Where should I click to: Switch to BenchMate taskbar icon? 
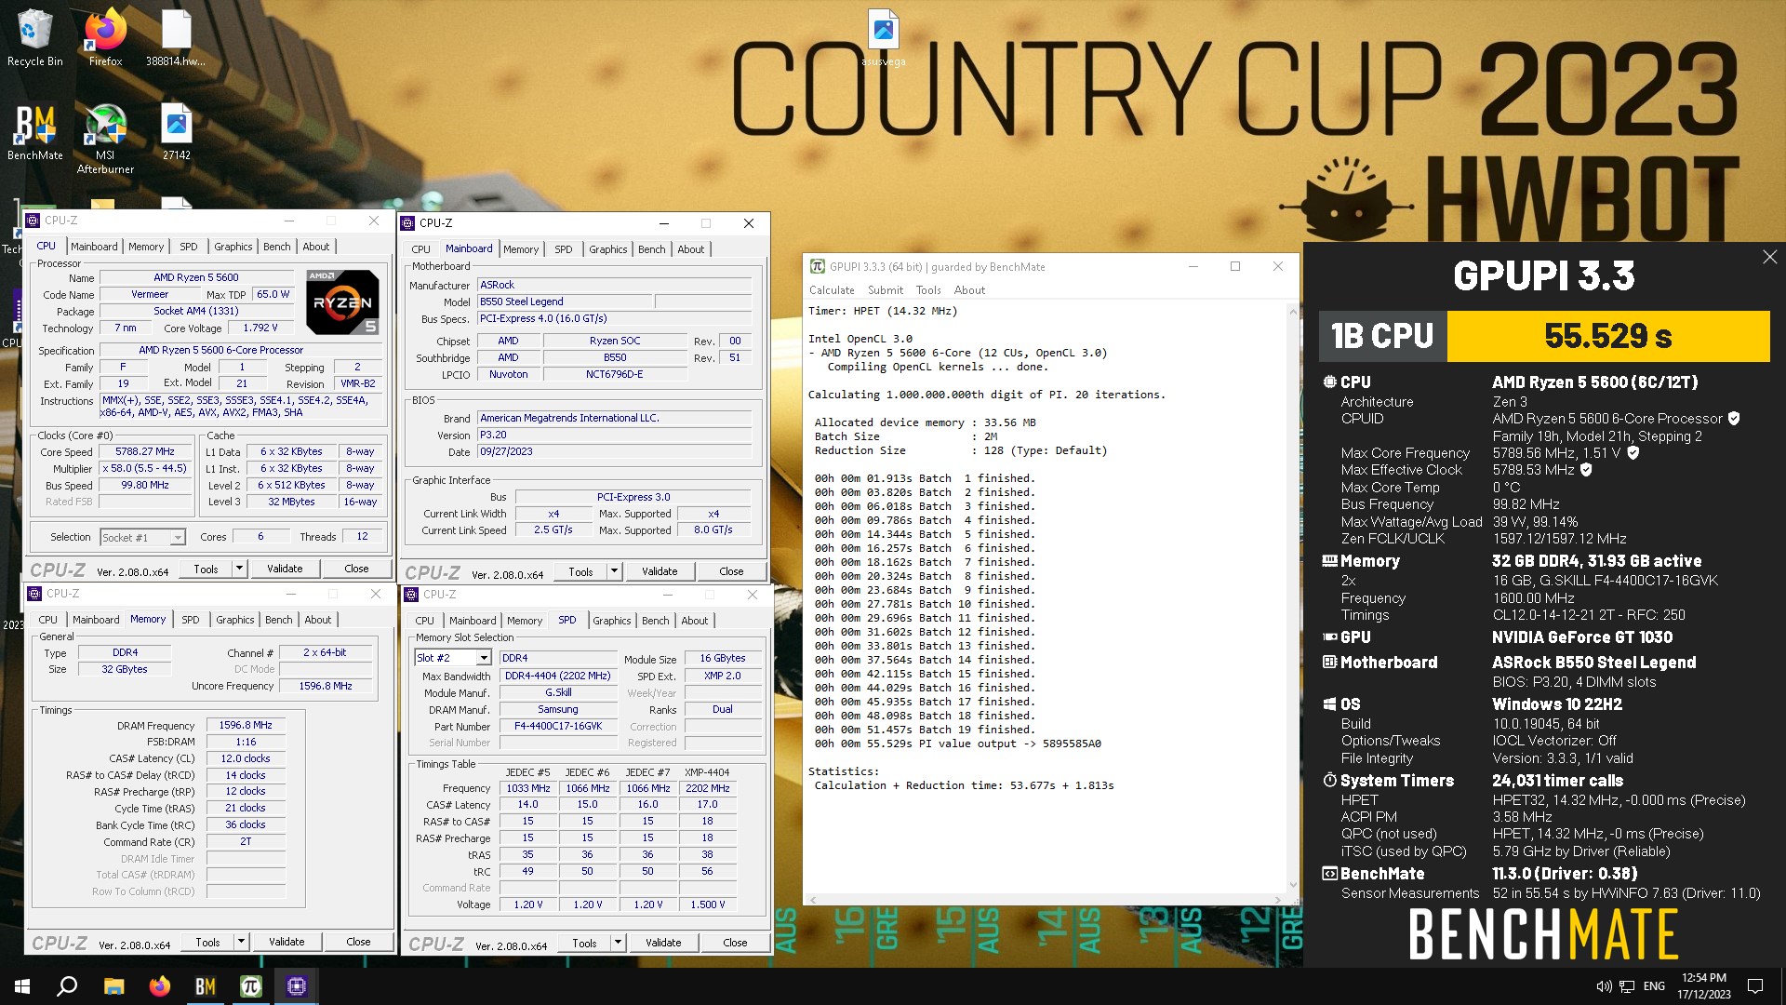click(205, 986)
